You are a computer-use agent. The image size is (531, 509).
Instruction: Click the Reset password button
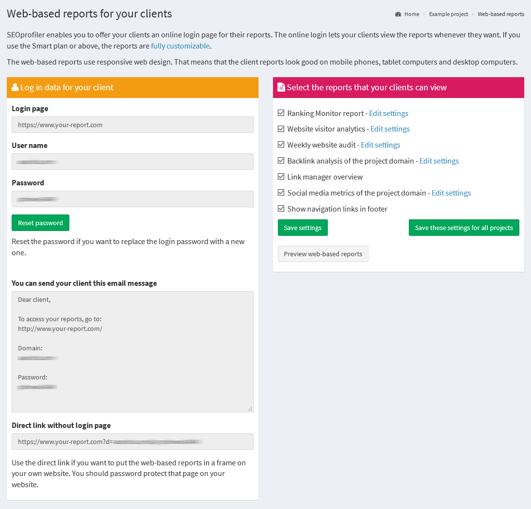coord(40,222)
